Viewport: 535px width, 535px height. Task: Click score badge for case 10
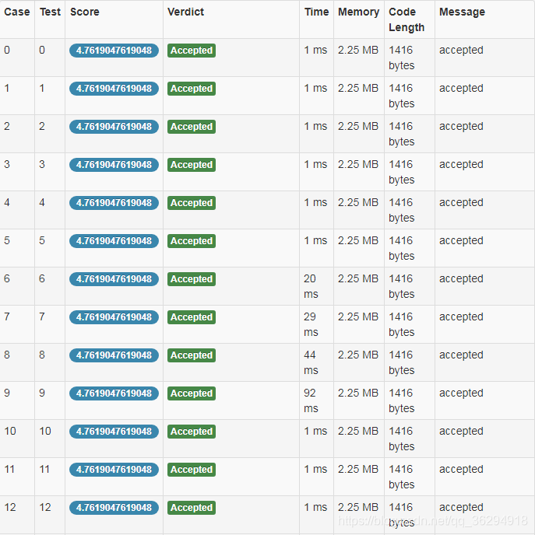114,432
